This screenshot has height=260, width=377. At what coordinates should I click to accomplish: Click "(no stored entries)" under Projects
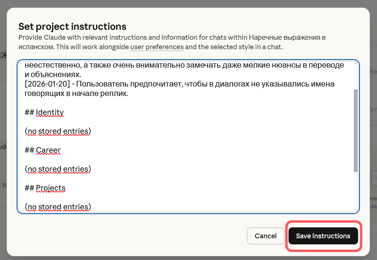tap(58, 207)
